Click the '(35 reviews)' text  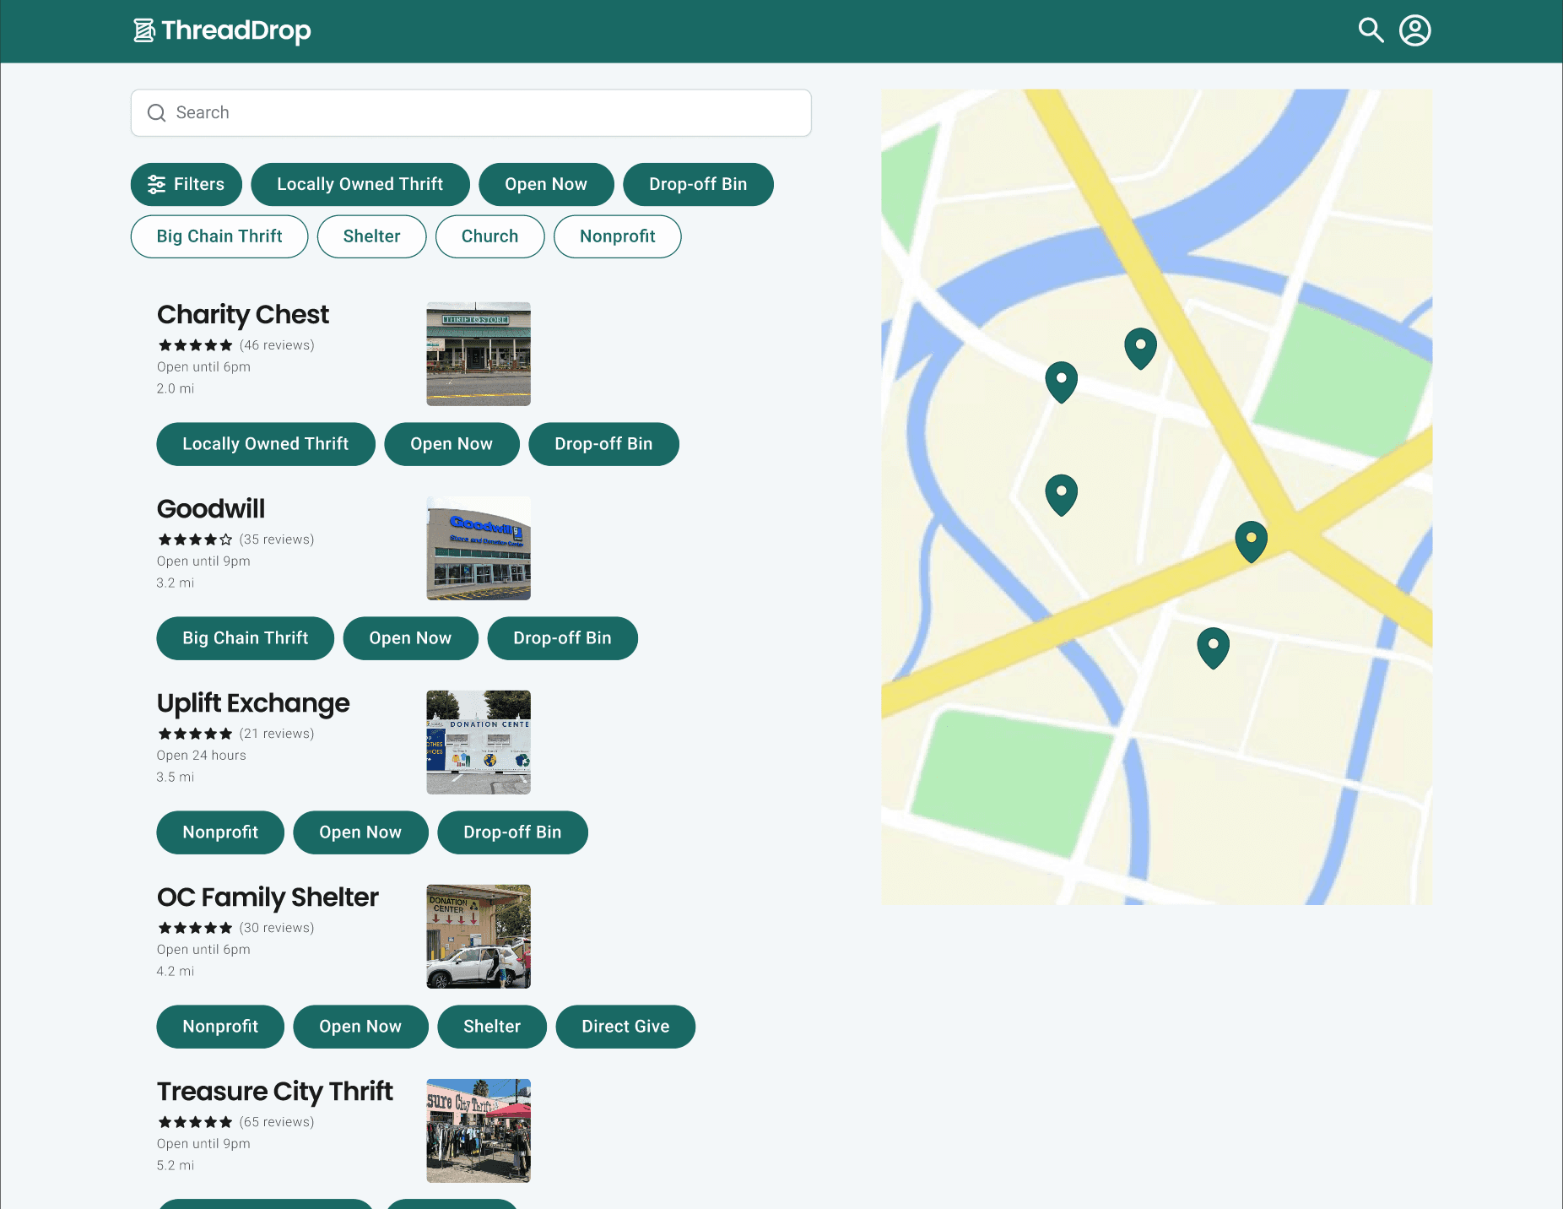(x=277, y=539)
